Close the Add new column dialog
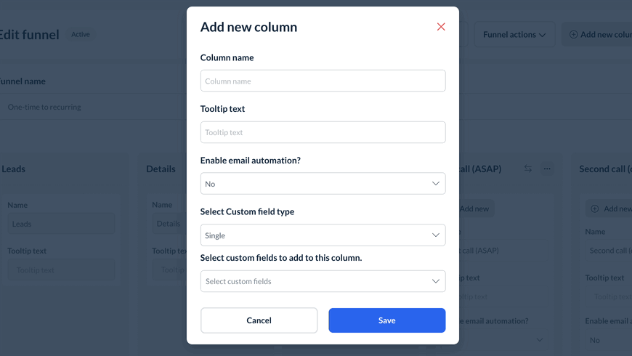The image size is (632, 356). [441, 27]
